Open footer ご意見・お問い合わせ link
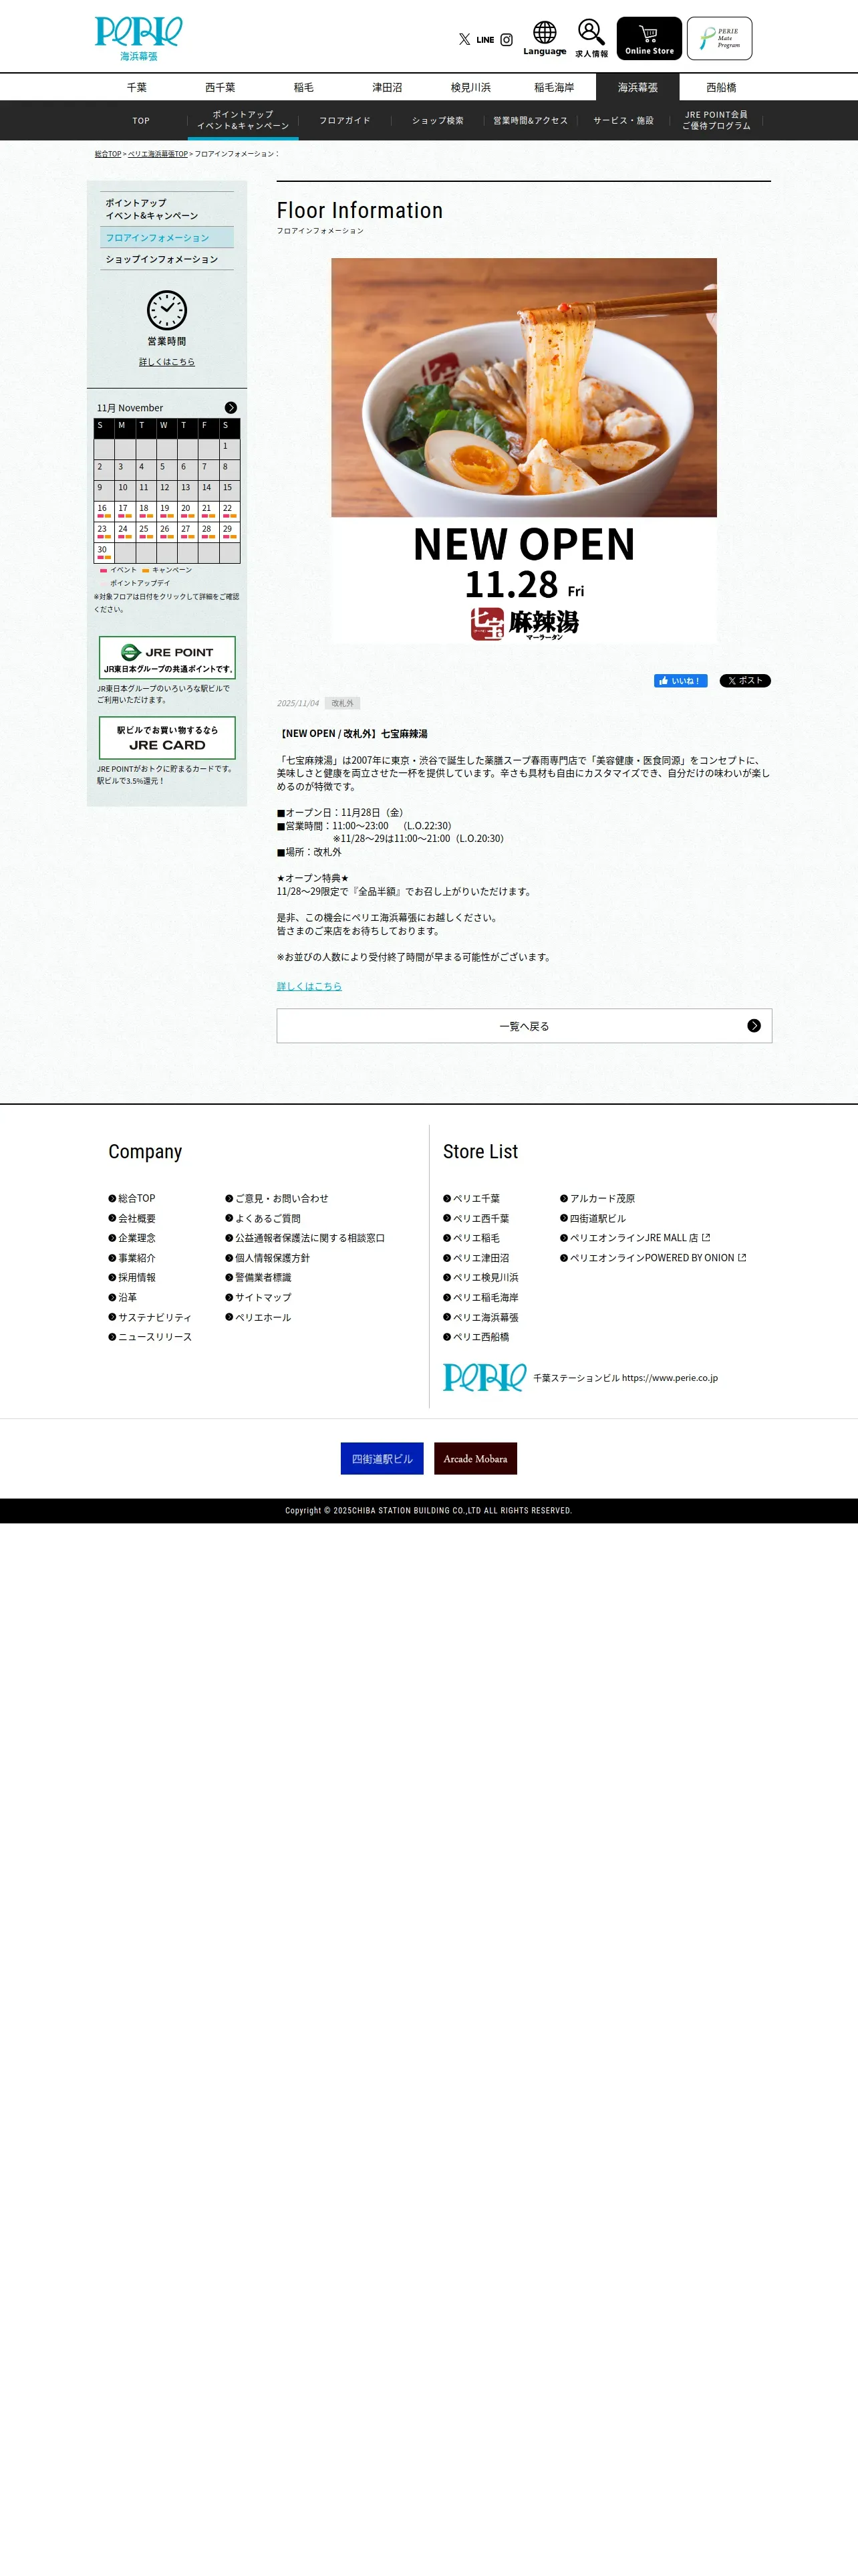The width and height of the screenshot is (858, 2576). pos(277,1198)
